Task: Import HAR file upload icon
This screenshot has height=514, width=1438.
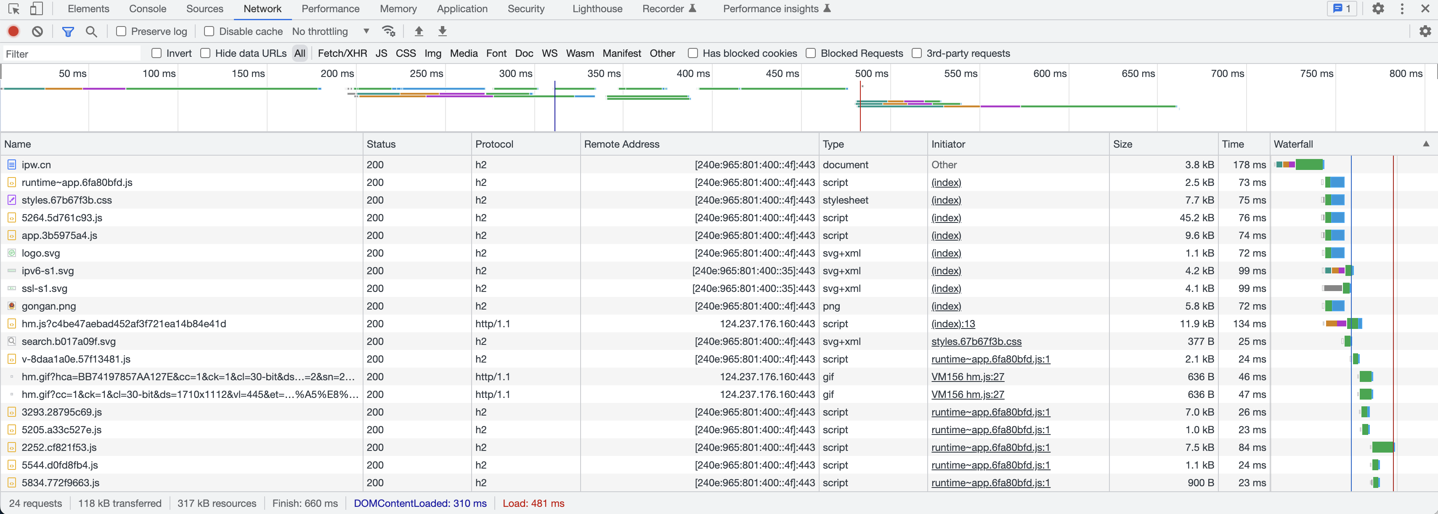Action: 419,31
